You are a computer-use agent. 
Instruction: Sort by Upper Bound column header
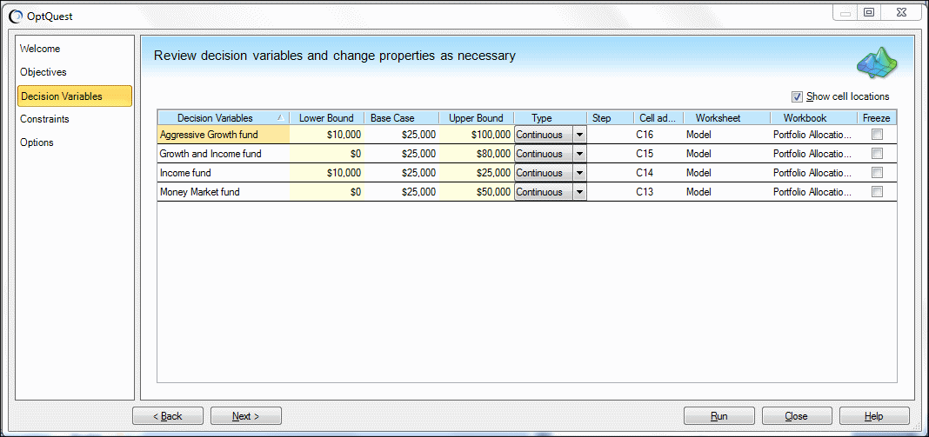click(477, 118)
